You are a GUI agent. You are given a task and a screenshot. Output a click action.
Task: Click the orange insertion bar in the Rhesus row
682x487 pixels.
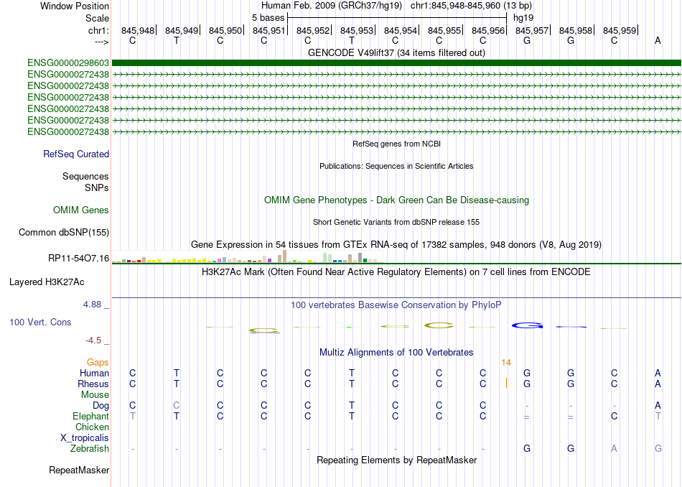point(506,383)
